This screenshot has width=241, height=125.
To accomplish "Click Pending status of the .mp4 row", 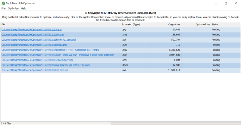I will (216, 55).
